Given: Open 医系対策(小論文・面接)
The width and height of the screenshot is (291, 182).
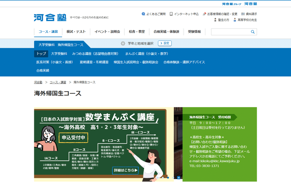Looking at the screenshot, I should click(x=55, y=62).
